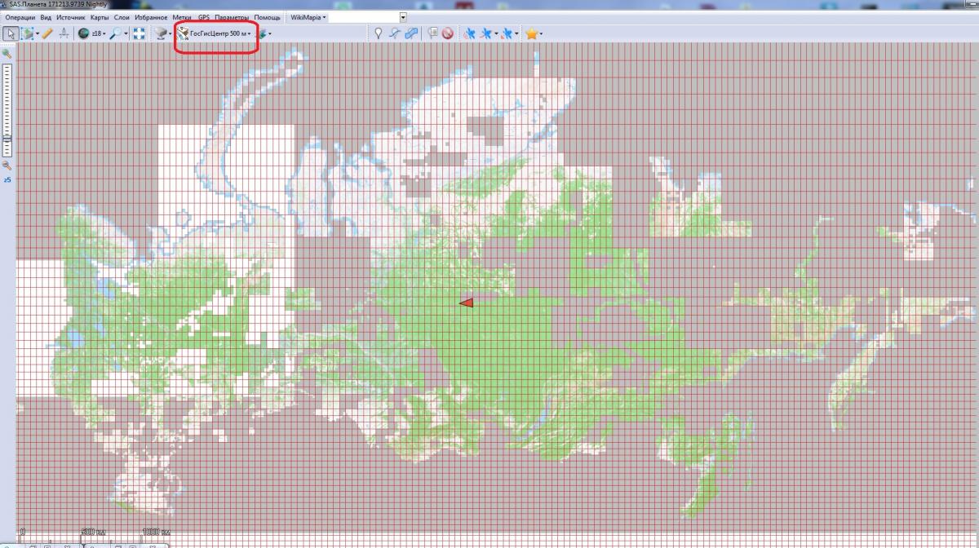The height and width of the screenshot is (548, 979).
Task: Toggle full screen map view icon
Action: click(x=140, y=33)
